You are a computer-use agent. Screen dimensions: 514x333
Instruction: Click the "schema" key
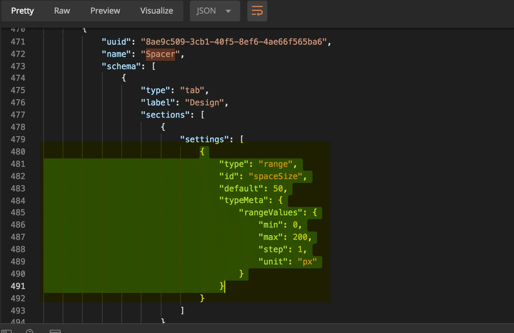pos(121,66)
